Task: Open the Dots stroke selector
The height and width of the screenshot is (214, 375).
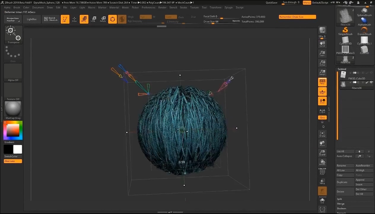Action: click(13, 54)
